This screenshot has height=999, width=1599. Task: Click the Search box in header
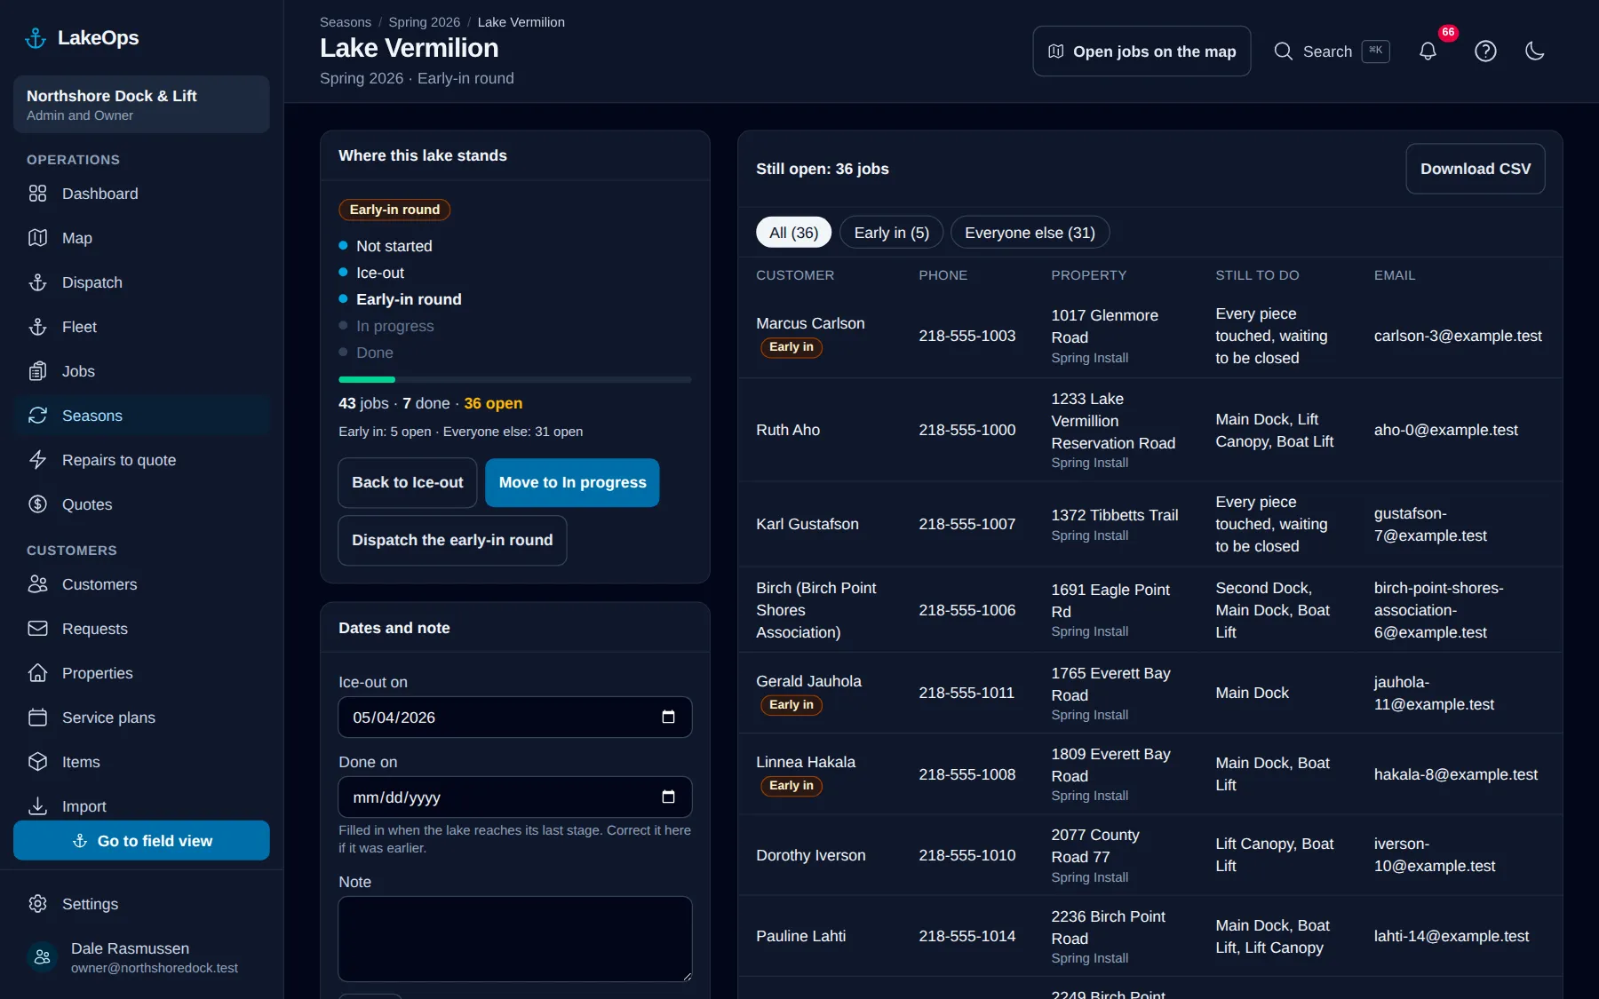tap(1331, 52)
